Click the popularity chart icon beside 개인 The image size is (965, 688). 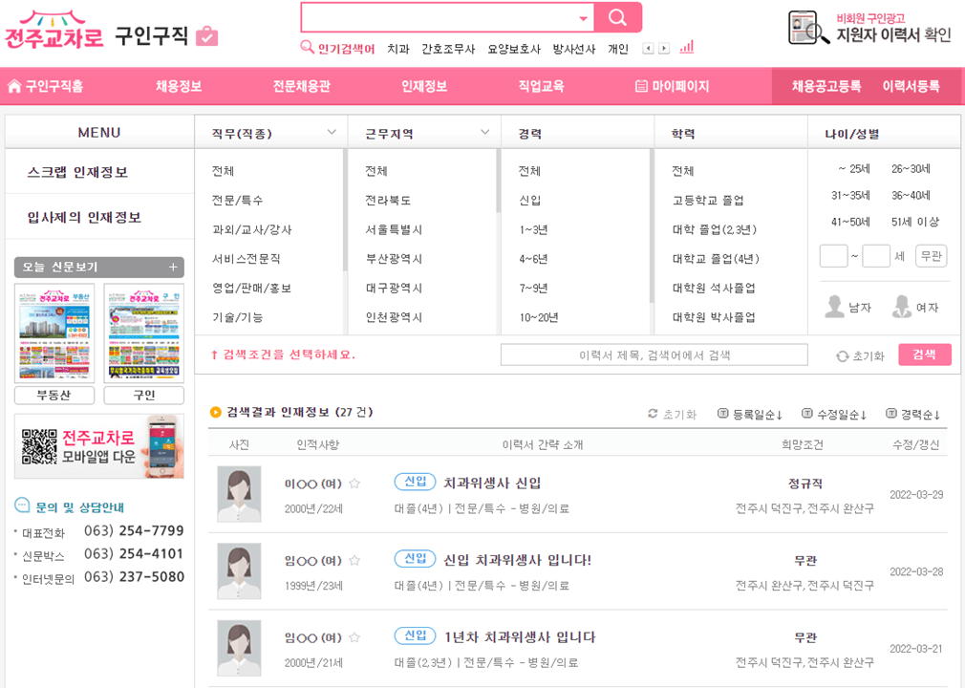(x=686, y=46)
